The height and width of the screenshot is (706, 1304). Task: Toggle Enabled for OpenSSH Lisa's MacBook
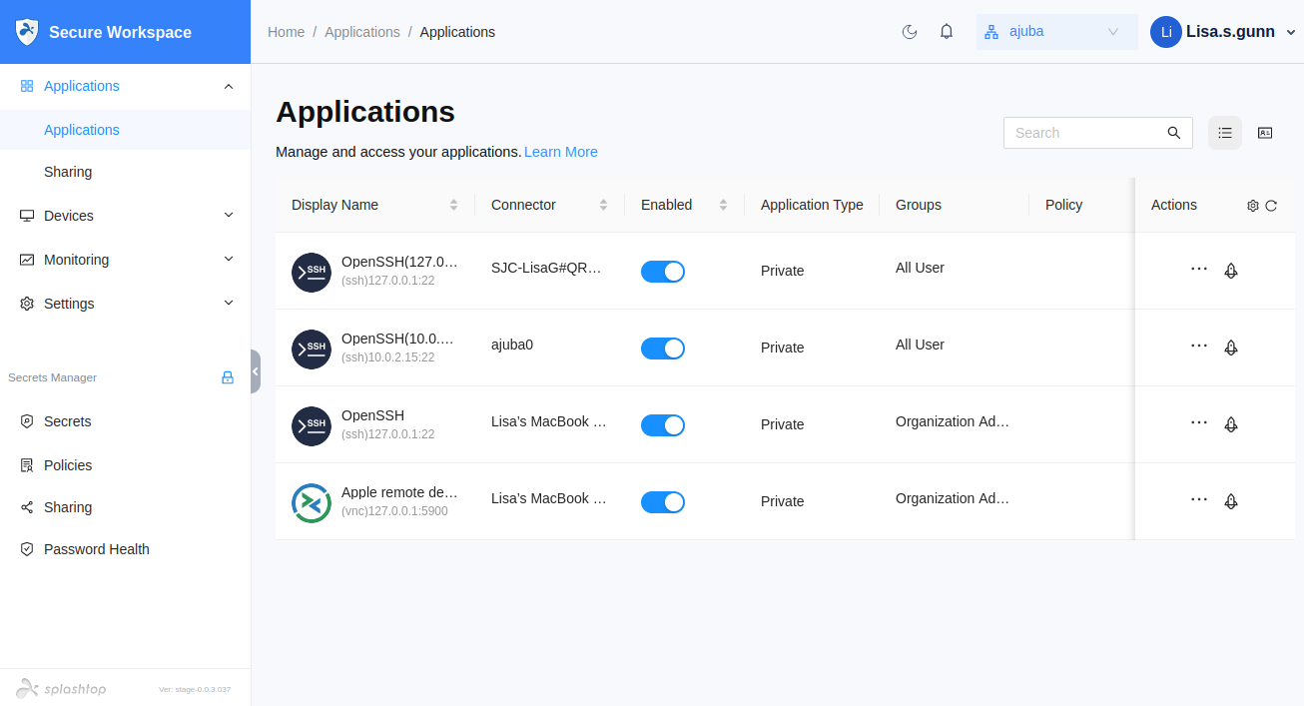(663, 425)
